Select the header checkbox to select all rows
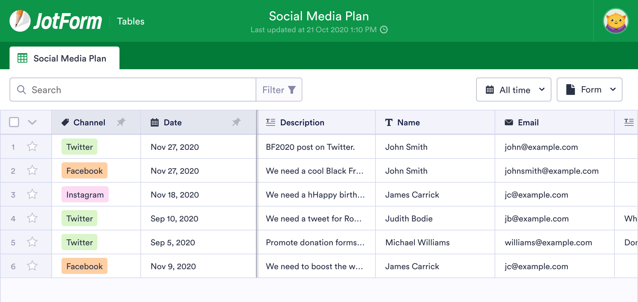Viewport: 638px width, 302px height. (14, 122)
